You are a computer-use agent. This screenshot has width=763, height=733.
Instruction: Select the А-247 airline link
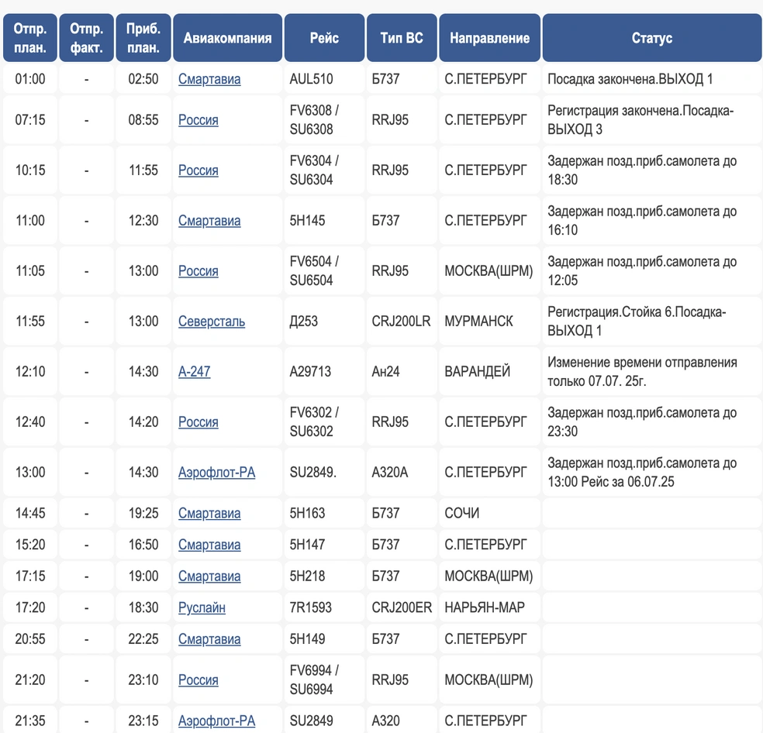pos(194,372)
